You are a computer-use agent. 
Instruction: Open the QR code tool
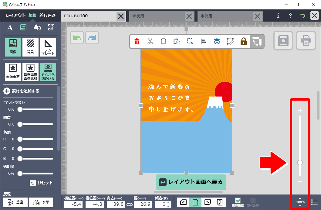(x=51, y=27)
